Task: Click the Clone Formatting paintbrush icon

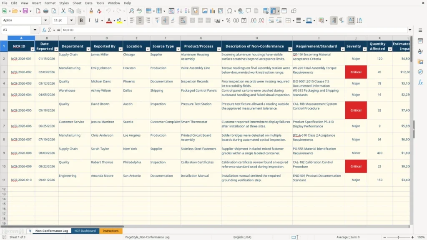Action: click(x=91, y=11)
